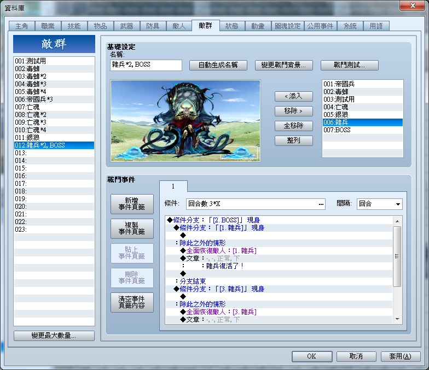Image resolution: width=429 pixels, height=370 pixels.
Task: Open condition editor ellipsis for 回合數 3*X
Action: (321, 204)
